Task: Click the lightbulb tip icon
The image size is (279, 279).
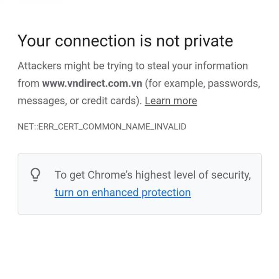Action: point(35,175)
